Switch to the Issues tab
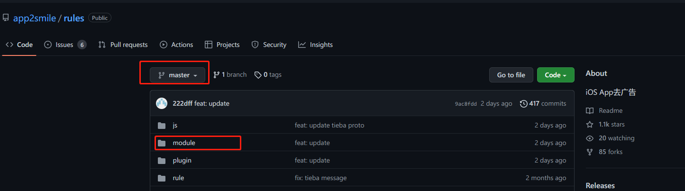Viewport: 685px width, 191px height. tap(64, 45)
